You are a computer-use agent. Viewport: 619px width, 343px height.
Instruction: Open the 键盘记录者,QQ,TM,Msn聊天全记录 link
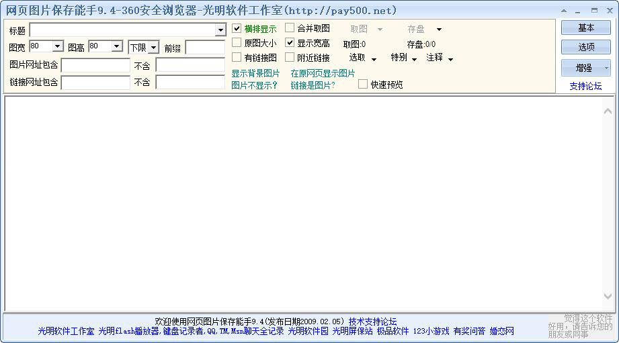tap(223, 331)
